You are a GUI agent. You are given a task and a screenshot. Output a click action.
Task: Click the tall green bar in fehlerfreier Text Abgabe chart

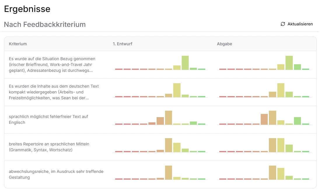[297, 121]
